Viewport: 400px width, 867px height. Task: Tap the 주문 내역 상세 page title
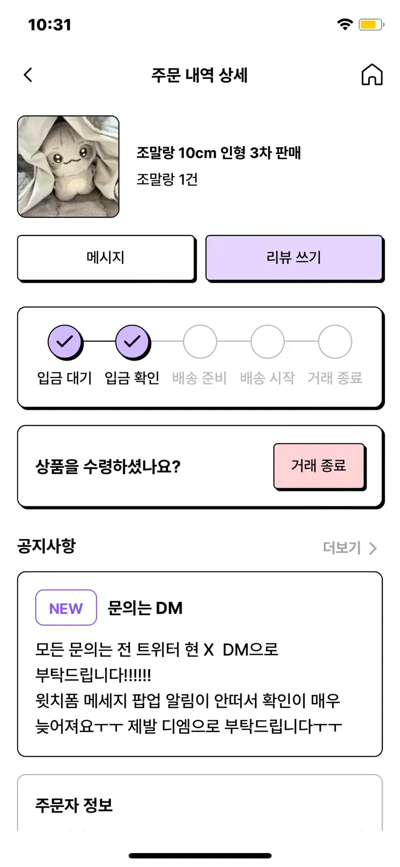[200, 75]
